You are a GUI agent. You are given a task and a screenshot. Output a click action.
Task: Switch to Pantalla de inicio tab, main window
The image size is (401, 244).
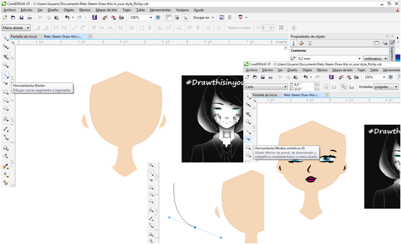[x=24, y=36]
